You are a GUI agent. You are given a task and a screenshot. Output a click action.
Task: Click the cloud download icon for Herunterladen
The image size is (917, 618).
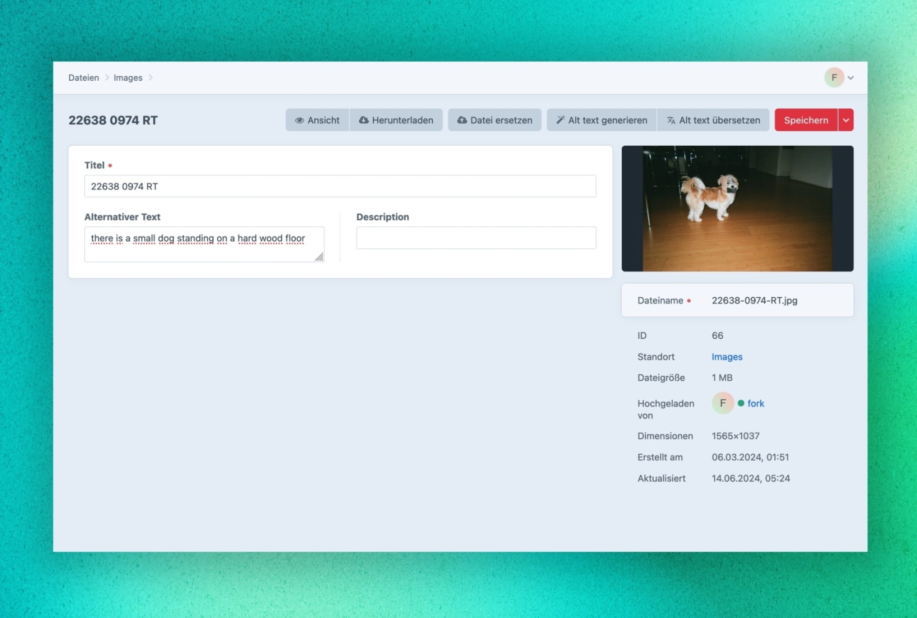[x=363, y=120]
